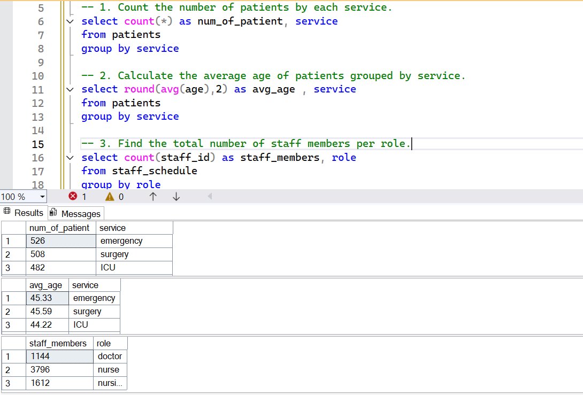Switch to the Results tab
The height and width of the screenshot is (395, 583).
click(24, 213)
